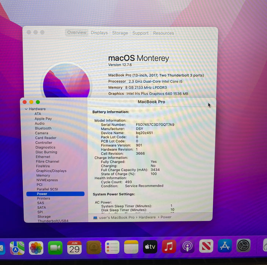
Task: Click Version 12.7.6 text
Action: (120, 65)
